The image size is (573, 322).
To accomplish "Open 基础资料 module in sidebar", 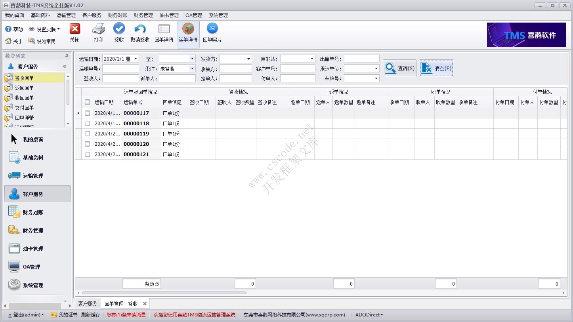I will [x=37, y=158].
